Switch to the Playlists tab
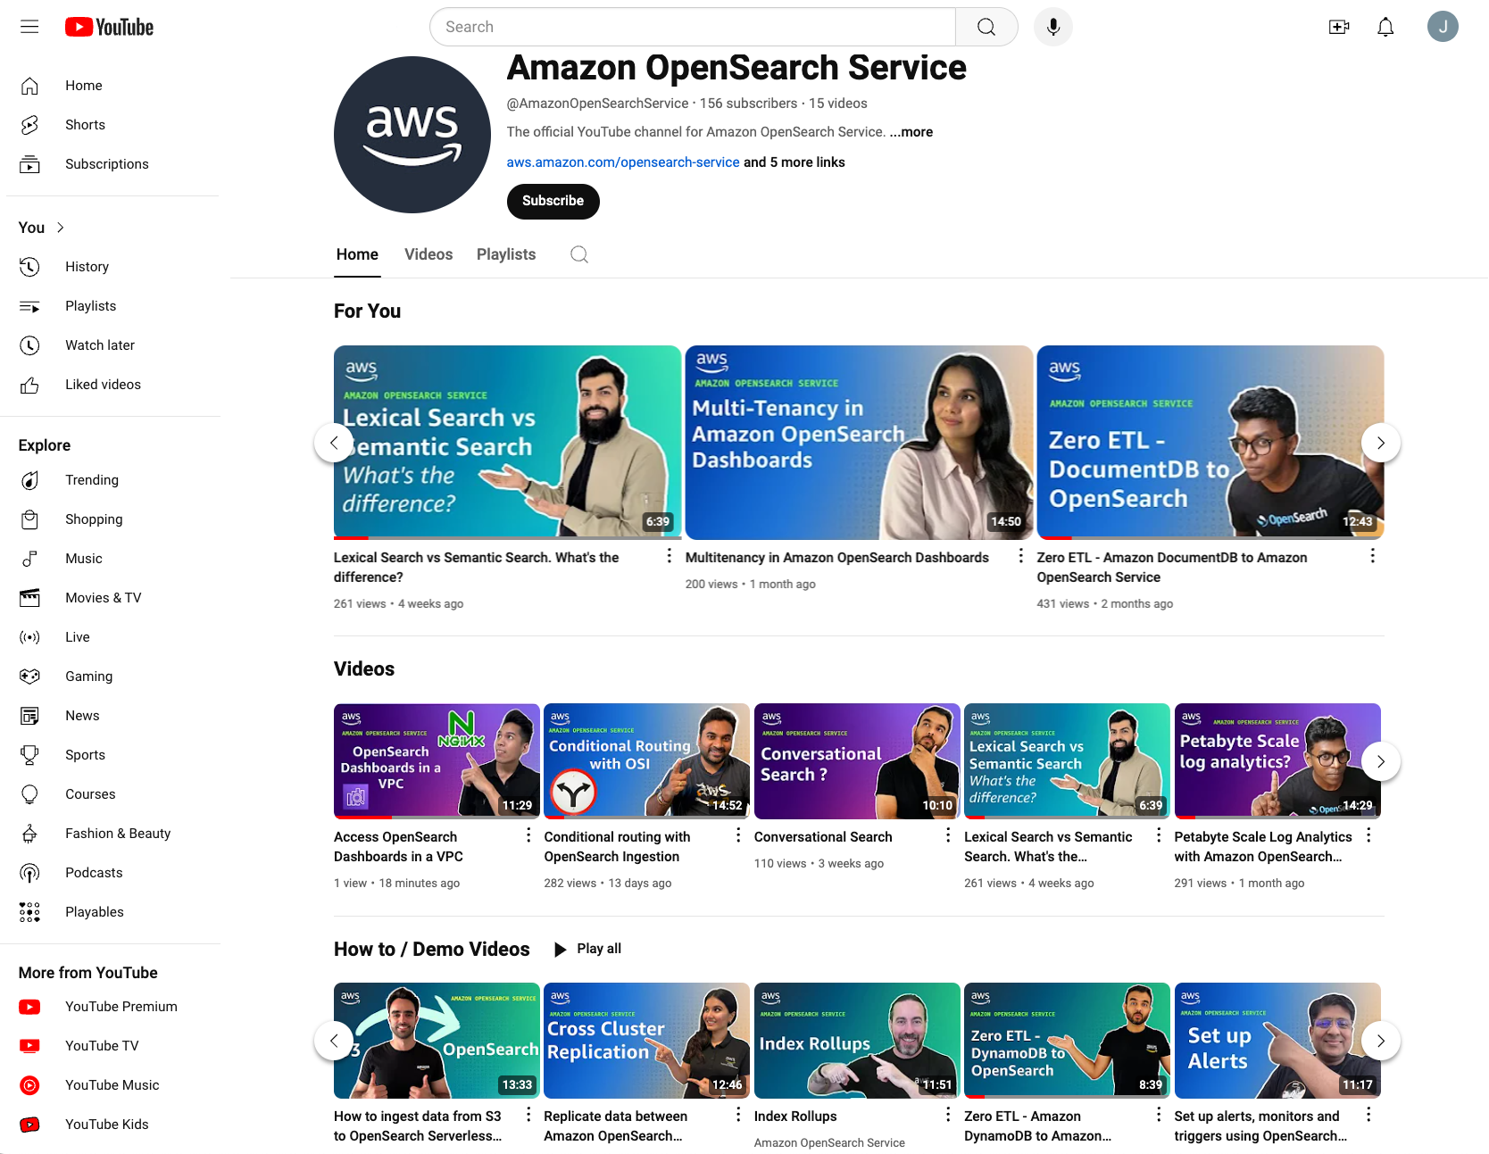Image resolution: width=1489 pixels, height=1154 pixels. click(506, 254)
